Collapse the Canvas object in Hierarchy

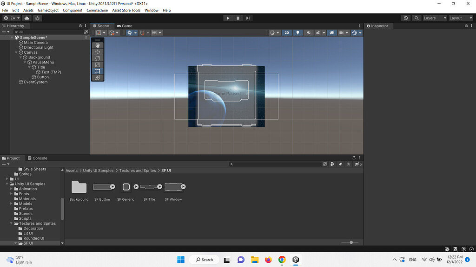coord(16,52)
